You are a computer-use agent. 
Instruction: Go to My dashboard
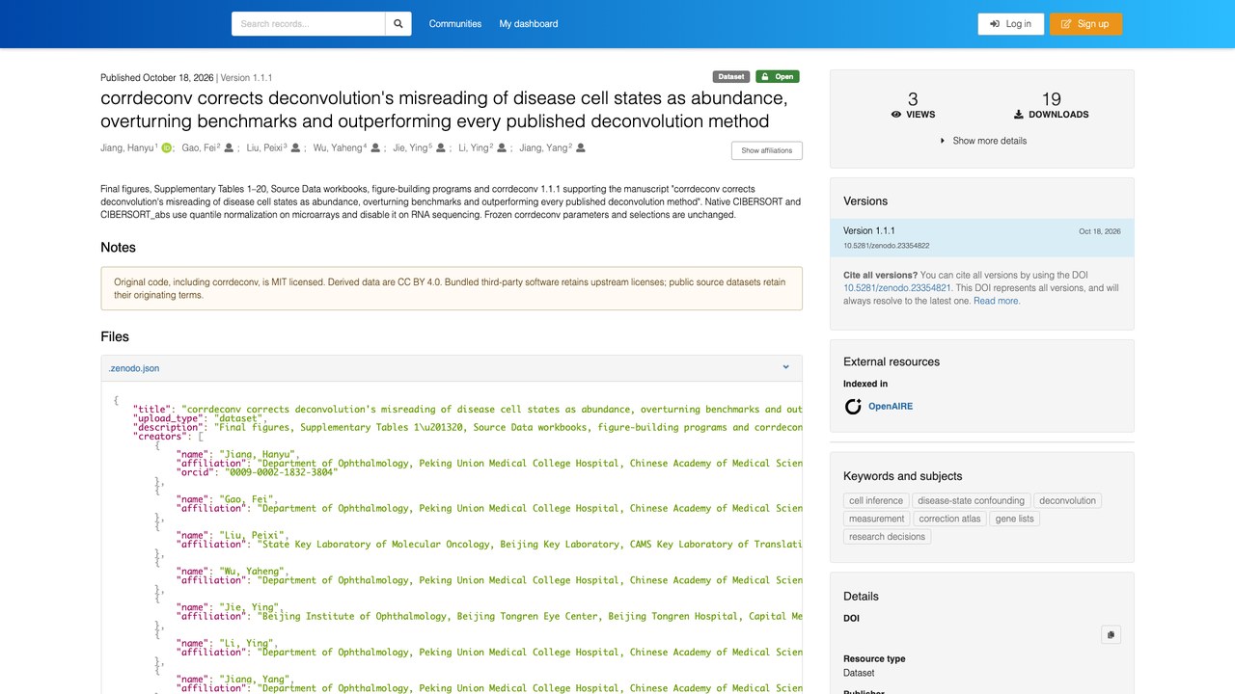tap(529, 24)
